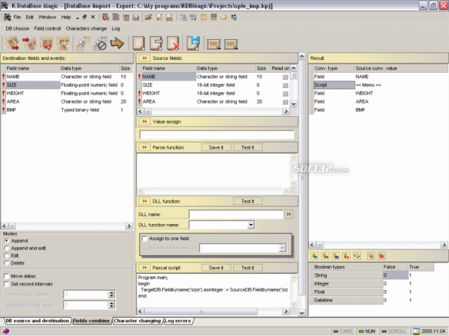Select the Script row in Result list
This screenshot has width=449, height=336.
(379, 85)
